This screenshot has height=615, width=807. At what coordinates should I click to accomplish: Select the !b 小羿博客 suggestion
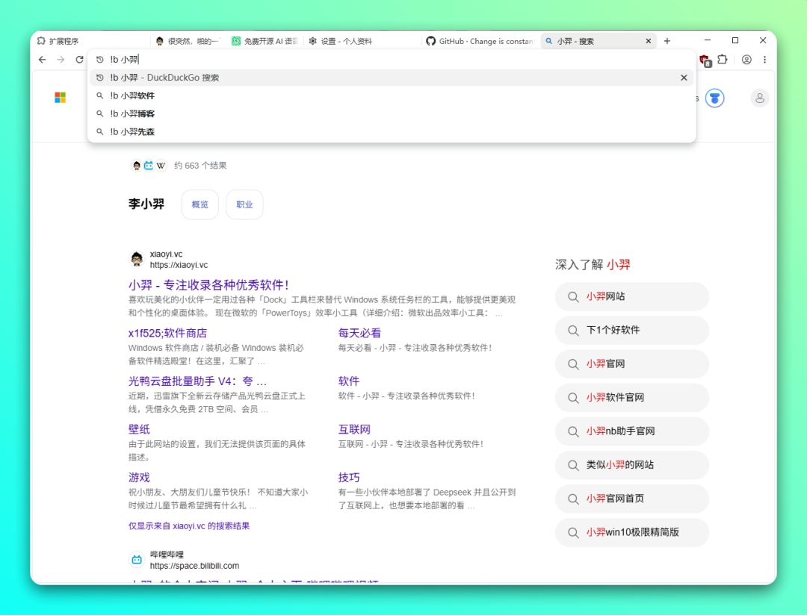click(x=391, y=113)
